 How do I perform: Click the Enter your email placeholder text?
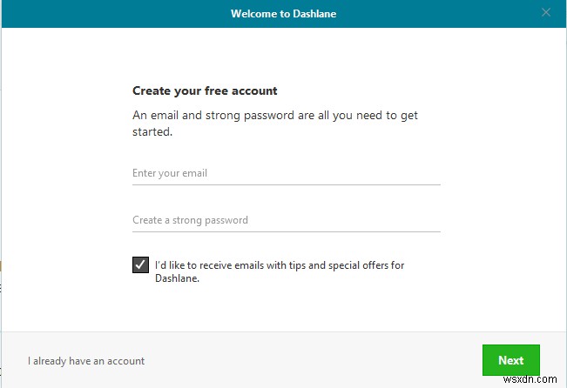coord(170,173)
